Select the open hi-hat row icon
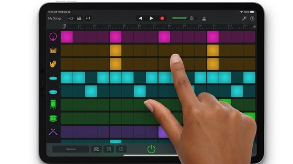The height and width of the screenshot is (164, 293). [53, 91]
